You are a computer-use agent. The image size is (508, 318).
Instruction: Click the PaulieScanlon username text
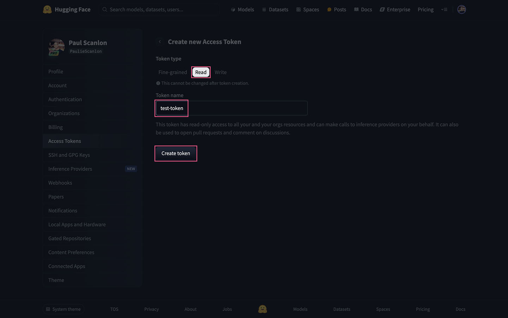86,51
